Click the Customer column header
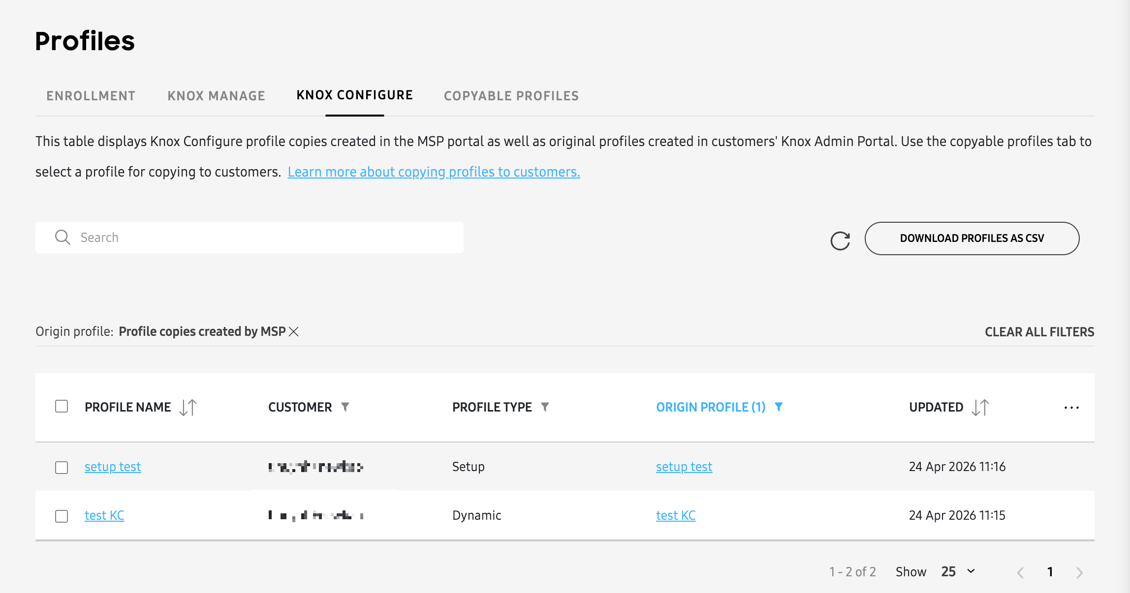Screen dimensions: 1130x593 pyautogui.click(x=300, y=407)
